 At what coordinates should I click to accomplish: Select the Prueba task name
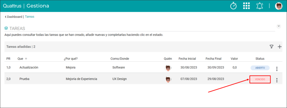point(25,79)
